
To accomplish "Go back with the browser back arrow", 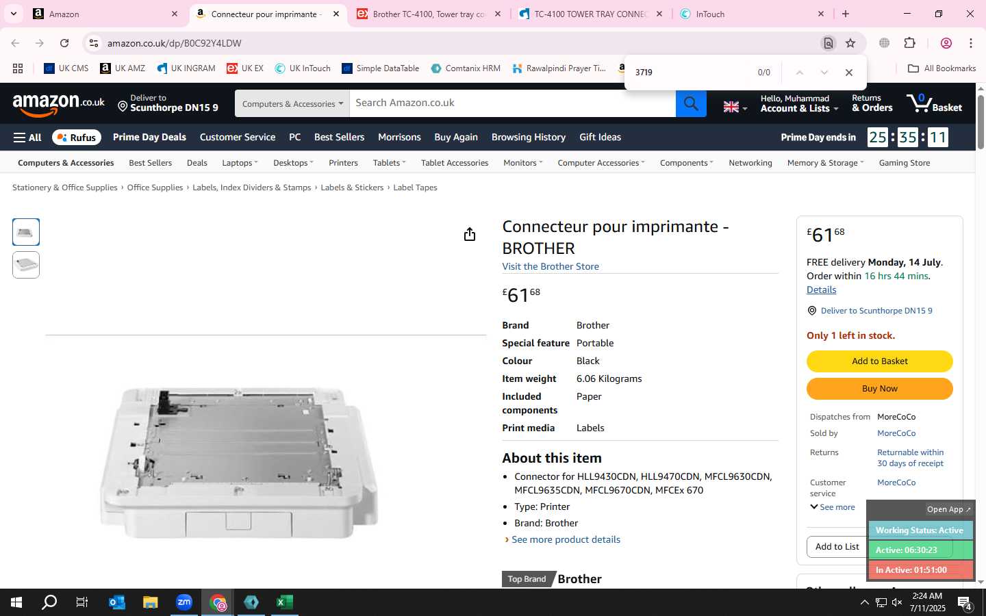I will coord(15,43).
